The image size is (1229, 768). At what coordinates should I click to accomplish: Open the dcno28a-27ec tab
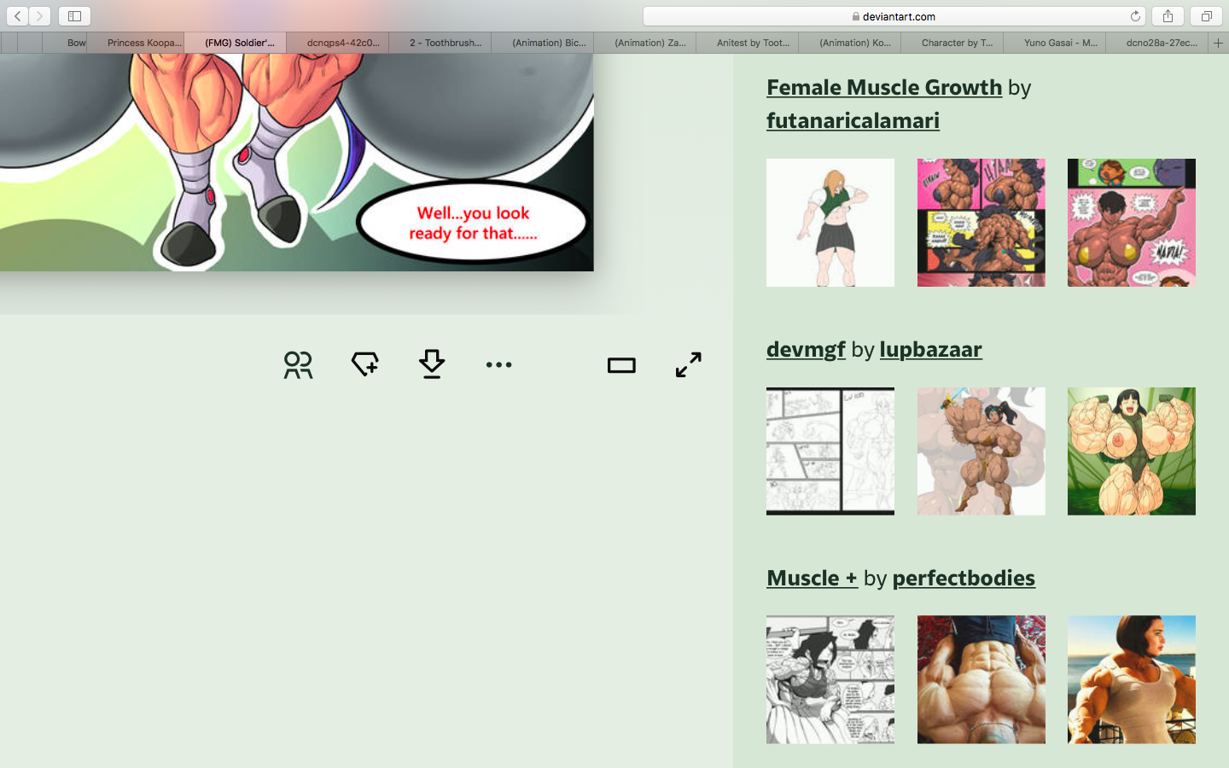[1157, 43]
